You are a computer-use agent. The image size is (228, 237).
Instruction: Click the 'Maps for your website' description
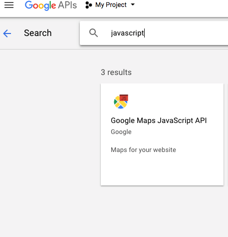(x=143, y=149)
